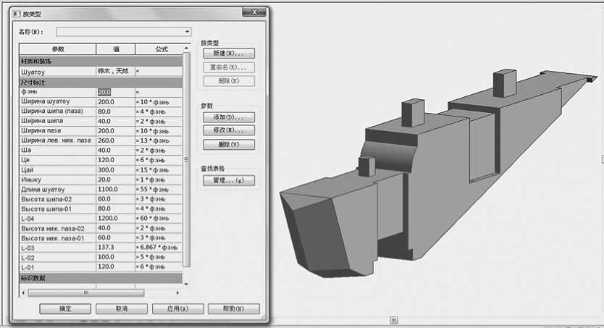Click the 公式 column header
This screenshot has height=328, width=604.
(x=162, y=49)
